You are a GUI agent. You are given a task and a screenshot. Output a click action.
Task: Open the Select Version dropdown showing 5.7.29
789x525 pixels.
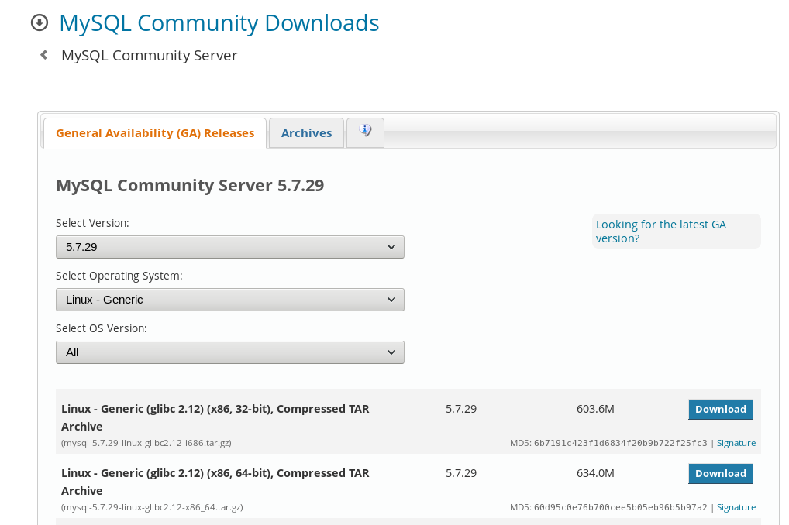pyautogui.click(x=230, y=247)
